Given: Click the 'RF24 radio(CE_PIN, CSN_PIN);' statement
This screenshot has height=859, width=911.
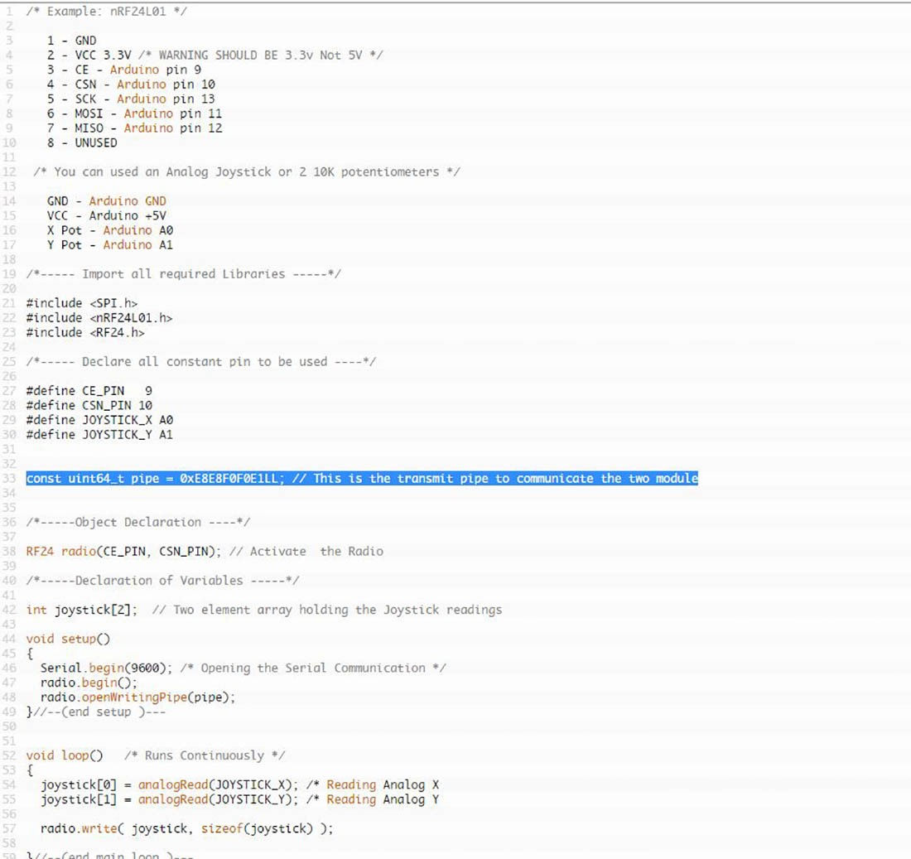Looking at the screenshot, I should click(123, 552).
